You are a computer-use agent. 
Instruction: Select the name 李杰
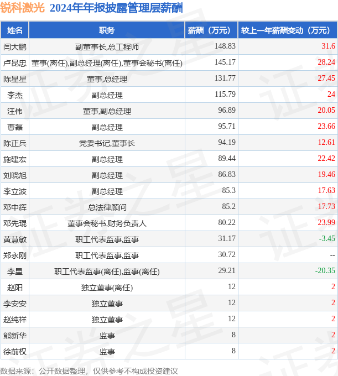coord(14,95)
